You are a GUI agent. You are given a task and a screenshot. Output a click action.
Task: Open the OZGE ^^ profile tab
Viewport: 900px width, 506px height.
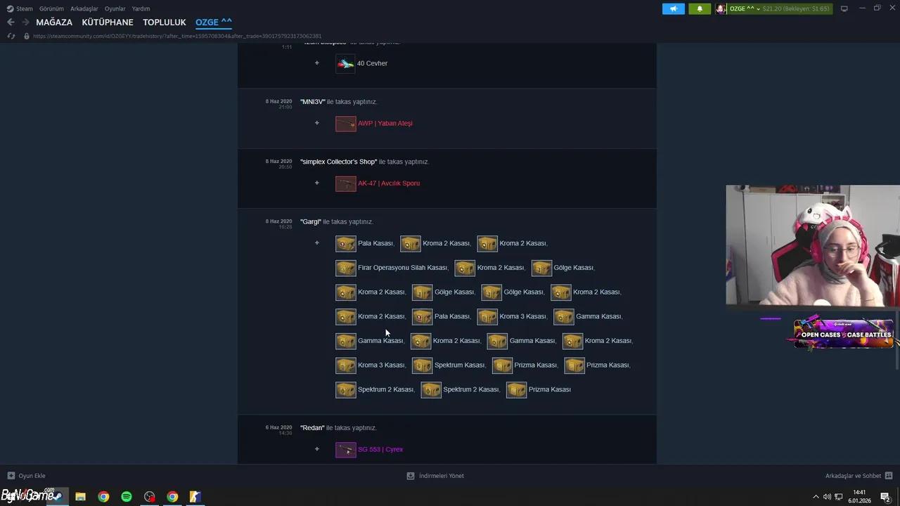[x=214, y=22]
